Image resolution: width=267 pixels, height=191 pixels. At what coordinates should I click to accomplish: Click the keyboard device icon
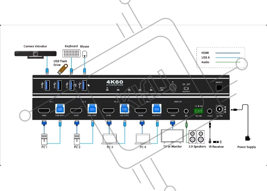[x=71, y=53]
